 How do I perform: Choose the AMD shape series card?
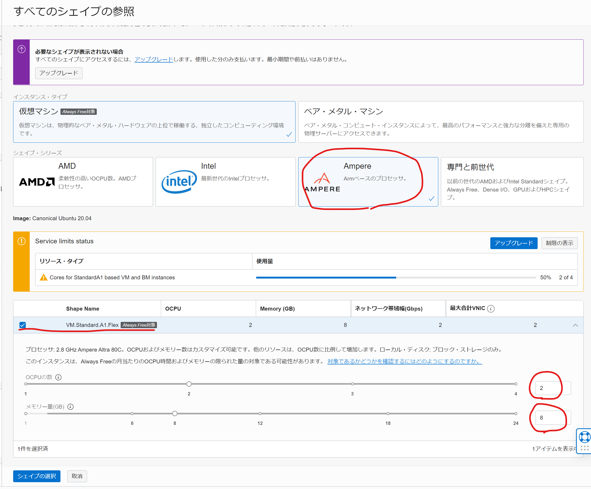(83, 182)
